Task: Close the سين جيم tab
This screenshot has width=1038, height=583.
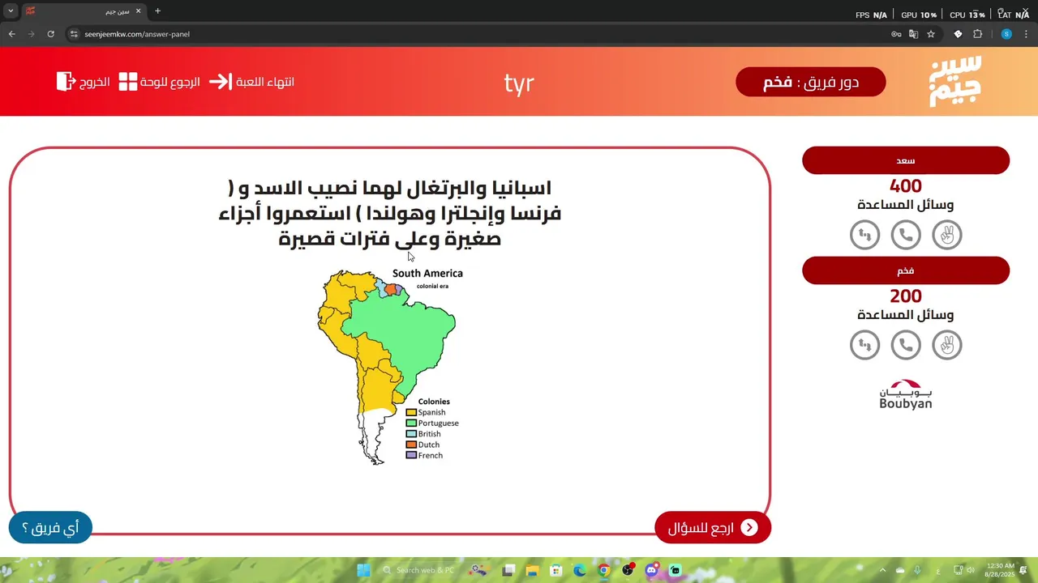Action: pyautogui.click(x=138, y=11)
